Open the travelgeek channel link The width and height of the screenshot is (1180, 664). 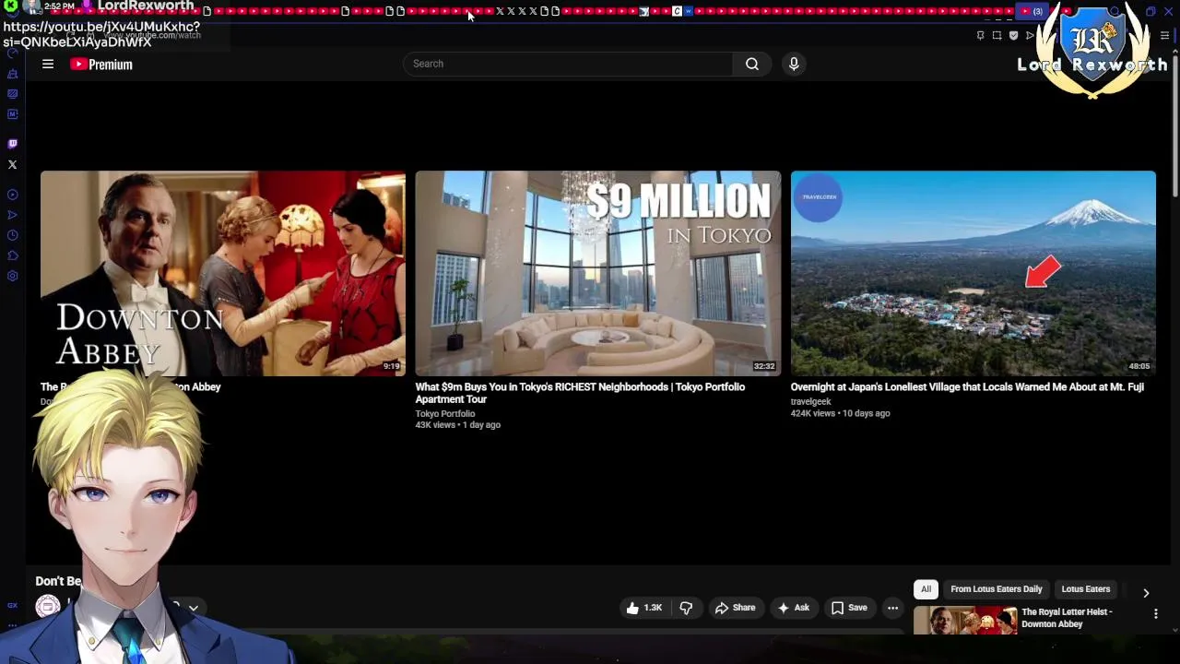coord(810,401)
